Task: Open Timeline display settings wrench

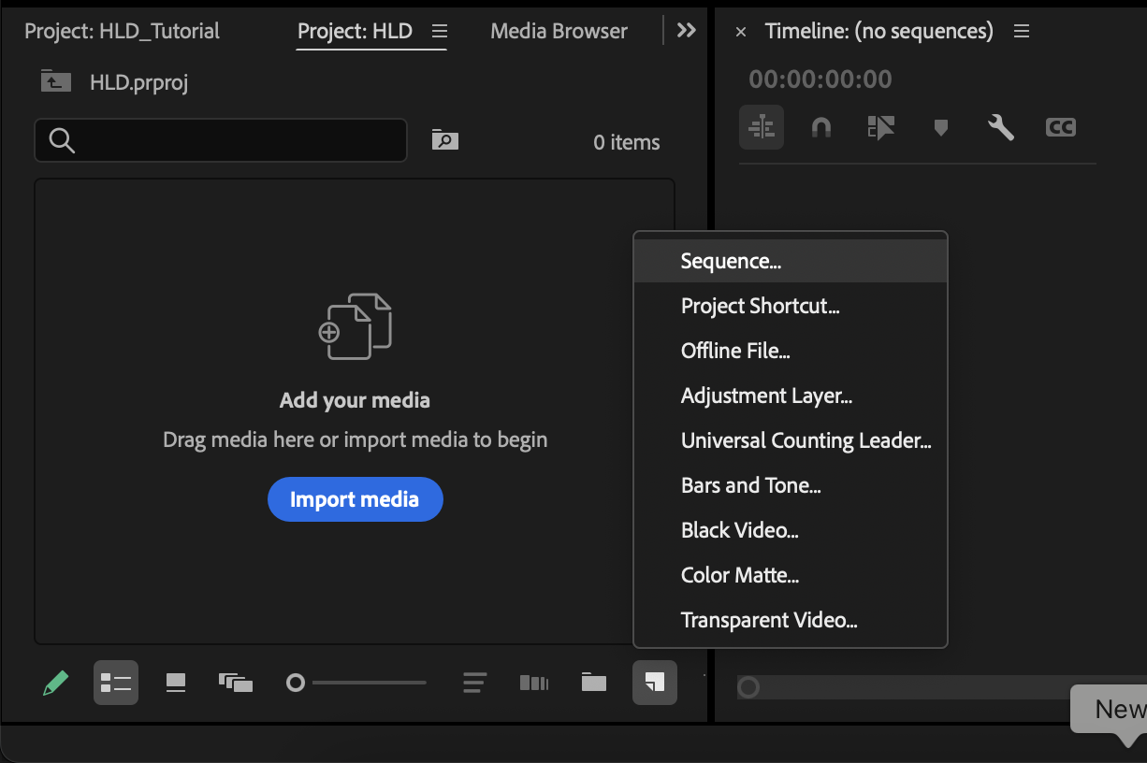Action: tap(1000, 127)
